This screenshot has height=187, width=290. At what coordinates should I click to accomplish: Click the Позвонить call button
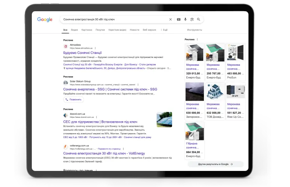click(x=73, y=99)
